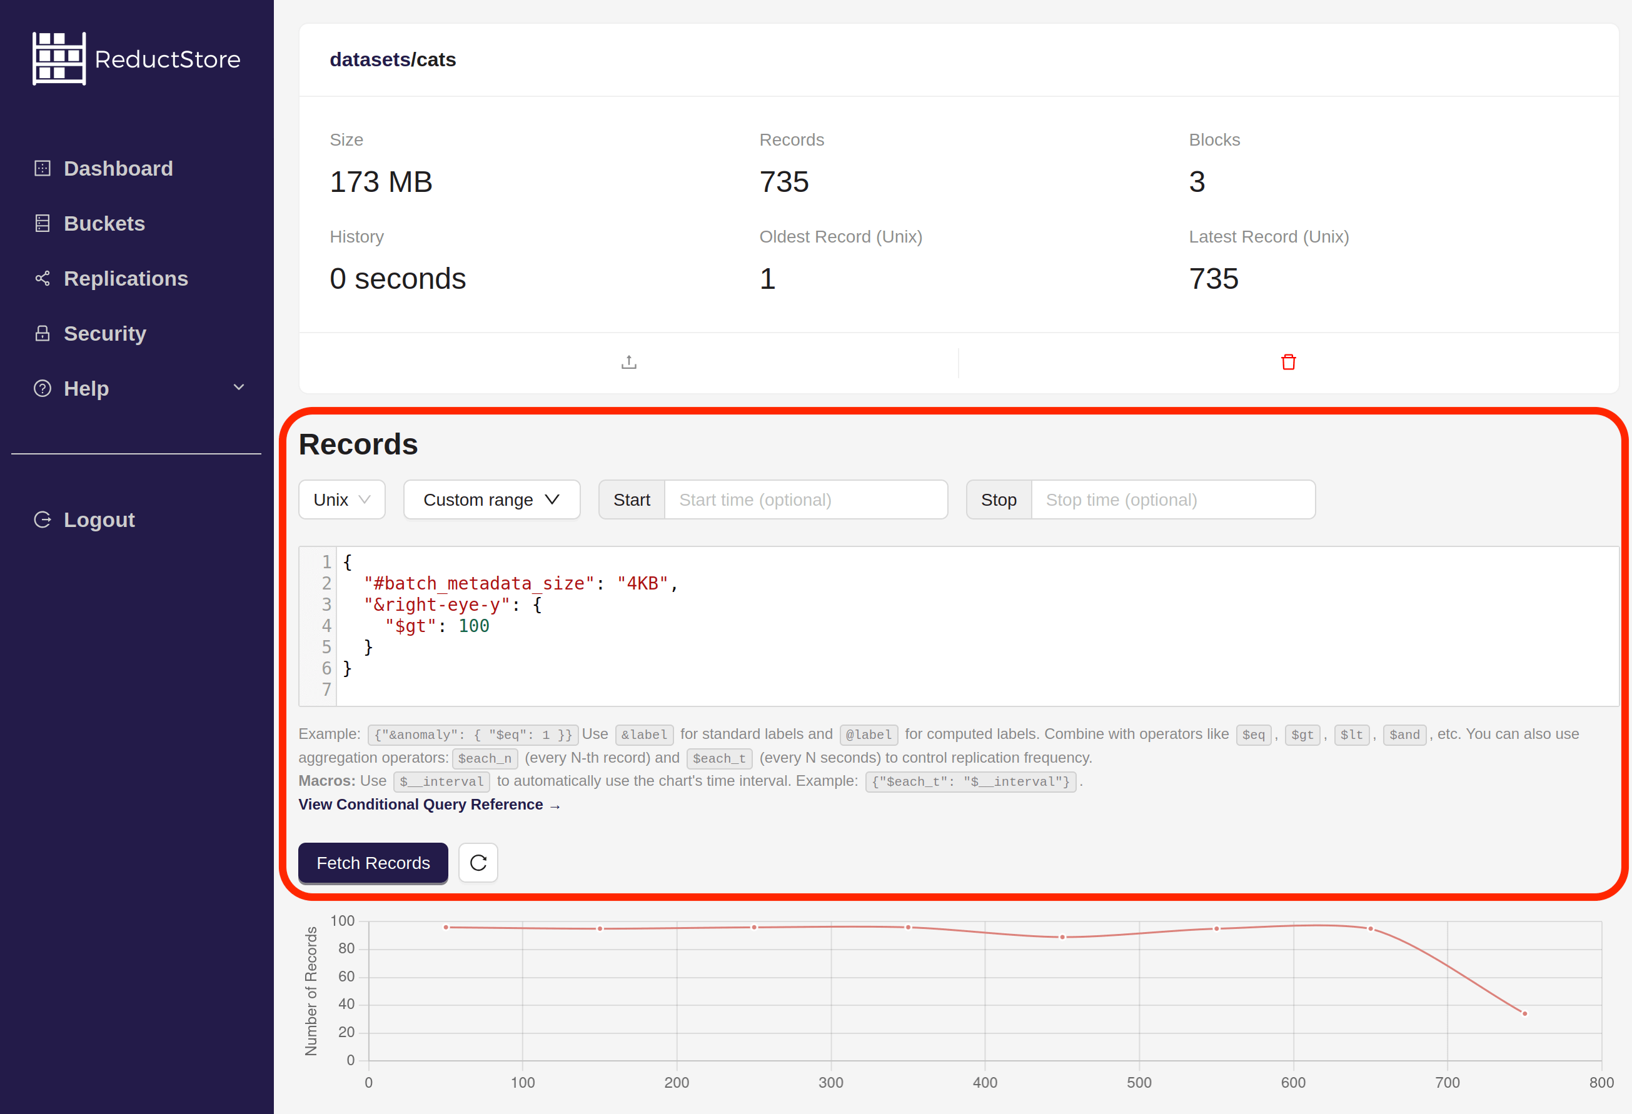1632x1114 pixels.
Task: Log out using the Logout control
Action: pyautogui.click(x=99, y=519)
